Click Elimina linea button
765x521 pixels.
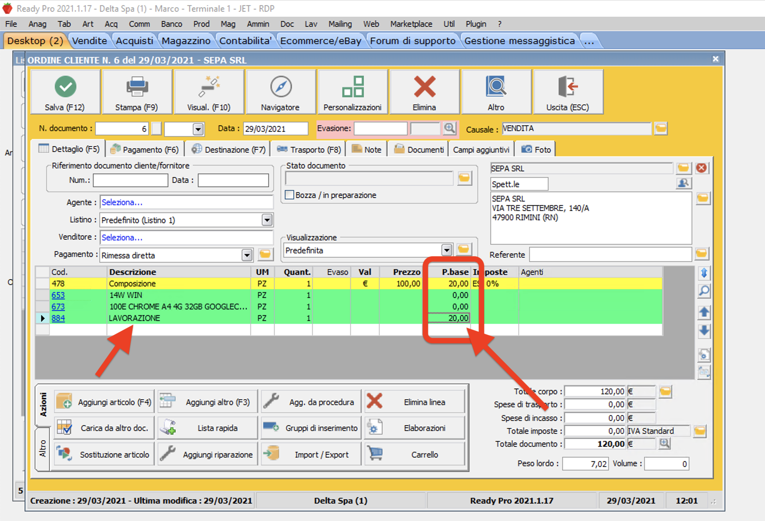414,402
